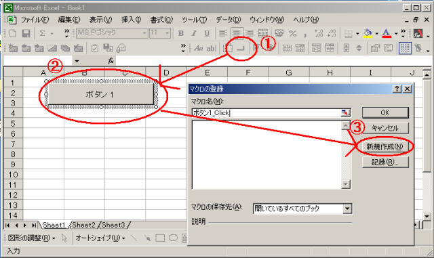Click the red Font Color A
Viewport: 434px width, 258px height.
[387, 33]
